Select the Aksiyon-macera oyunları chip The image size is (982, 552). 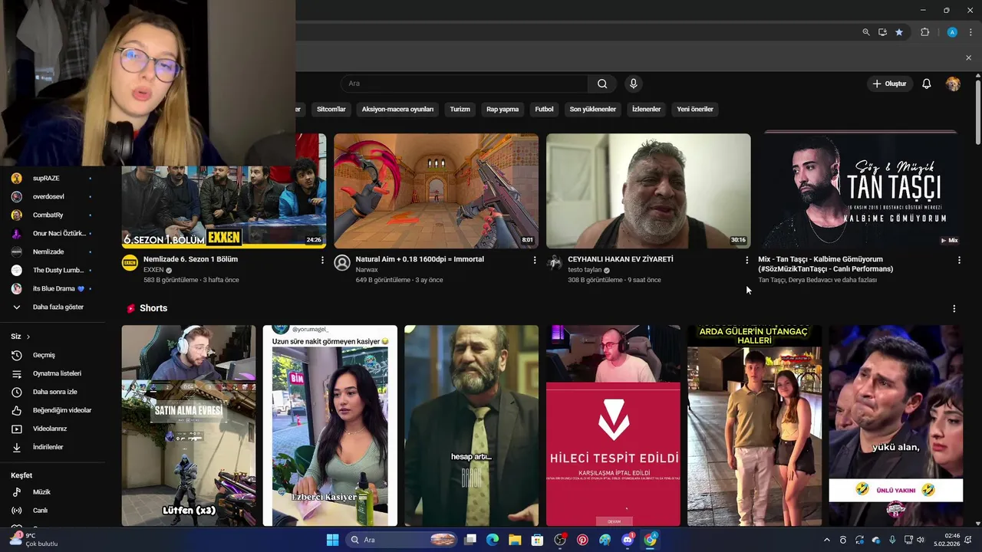point(397,109)
